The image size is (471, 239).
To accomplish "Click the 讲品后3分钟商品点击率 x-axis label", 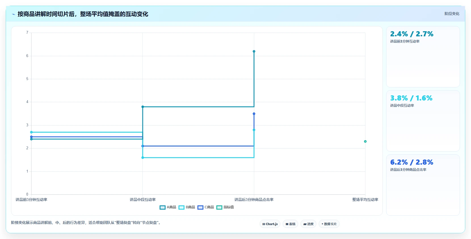I will tap(254, 200).
